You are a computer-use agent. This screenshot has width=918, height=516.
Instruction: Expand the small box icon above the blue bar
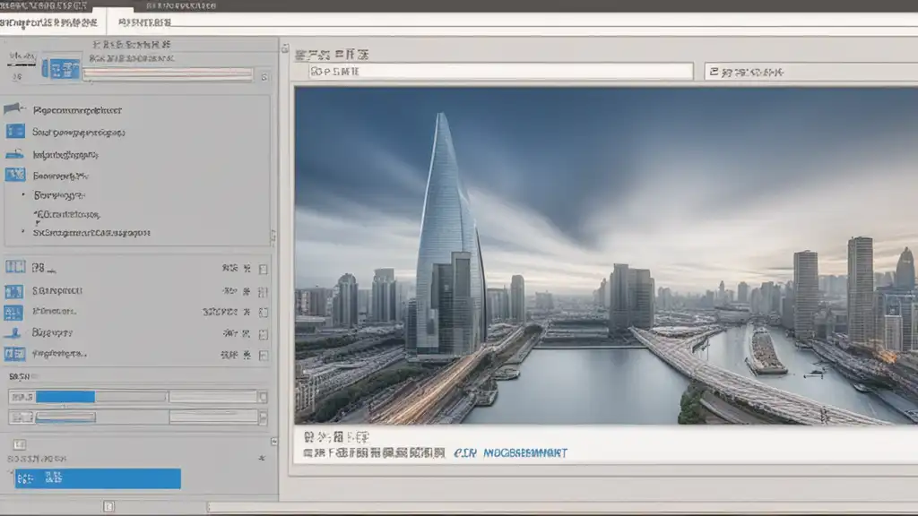pos(20,444)
